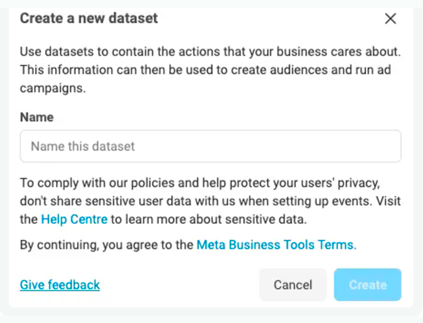This screenshot has height=323, width=423.
Task: Click the 'By continuing, you agree' text
Action: [x=107, y=245]
